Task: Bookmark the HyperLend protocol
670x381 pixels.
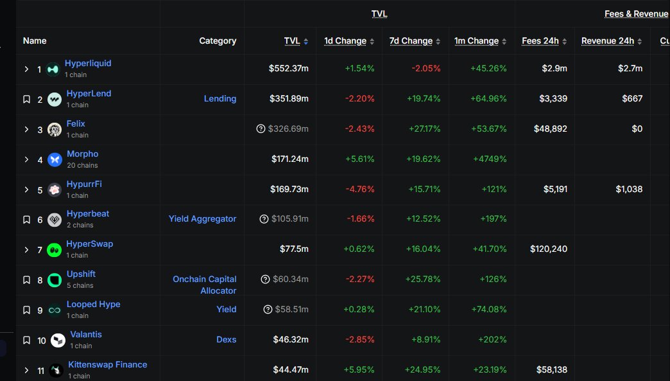Action: (x=26, y=100)
